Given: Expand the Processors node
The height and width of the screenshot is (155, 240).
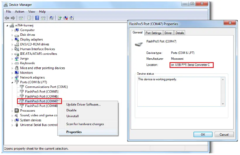Looking at the screenshot, I should click(12, 111).
